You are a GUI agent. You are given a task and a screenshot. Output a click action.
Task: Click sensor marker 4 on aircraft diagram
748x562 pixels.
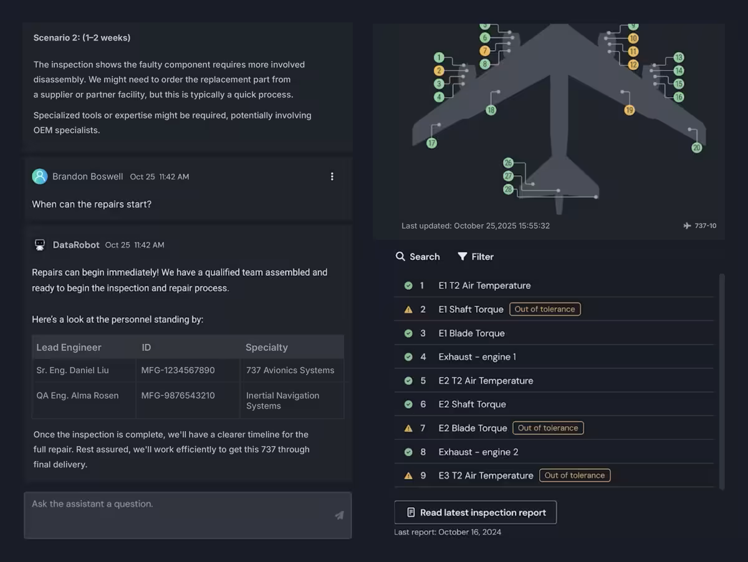439,97
